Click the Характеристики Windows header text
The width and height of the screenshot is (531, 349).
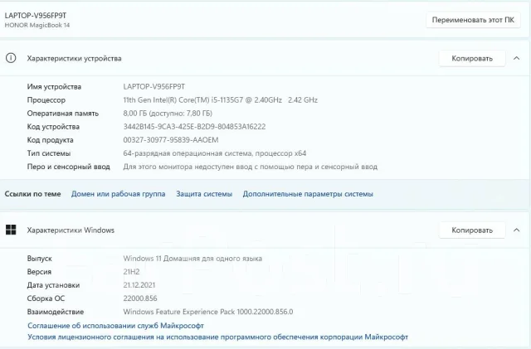[x=71, y=230]
